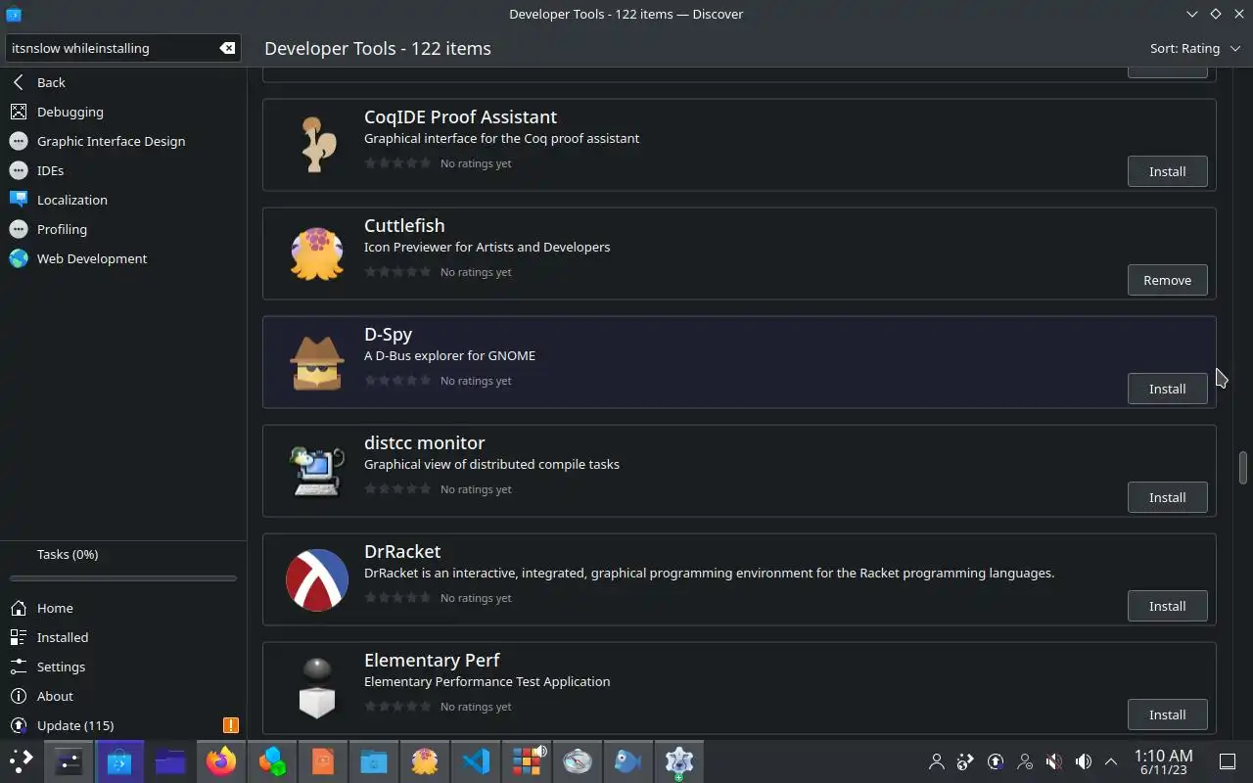The image size is (1253, 783).
Task: Open the Debugging category
Action: tap(123, 112)
